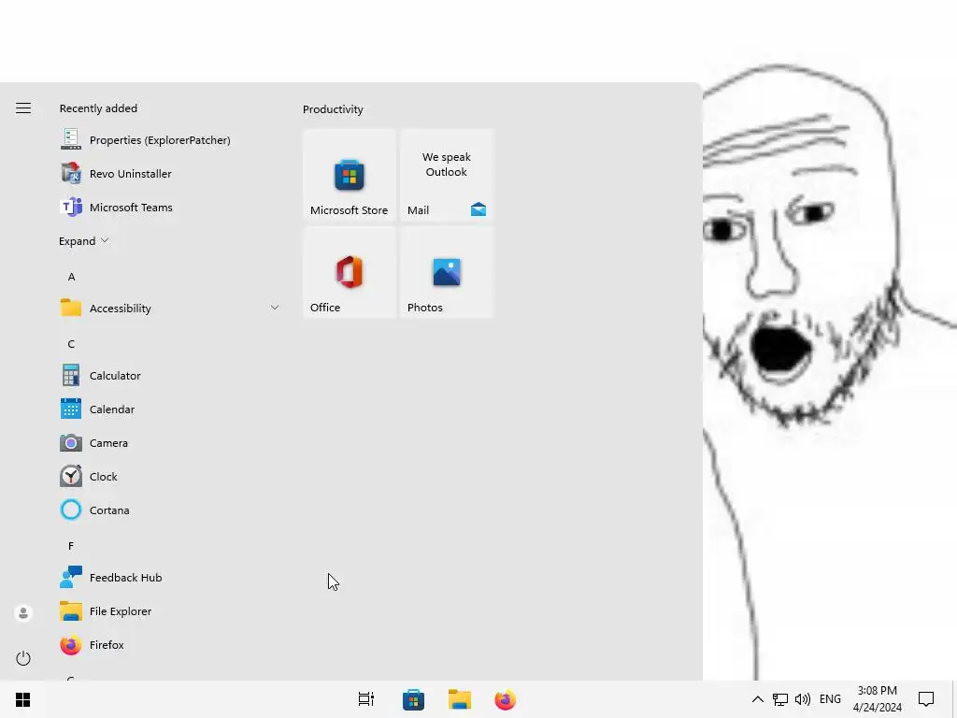Open the volume control tray icon
This screenshot has width=957, height=718.
coord(803,699)
